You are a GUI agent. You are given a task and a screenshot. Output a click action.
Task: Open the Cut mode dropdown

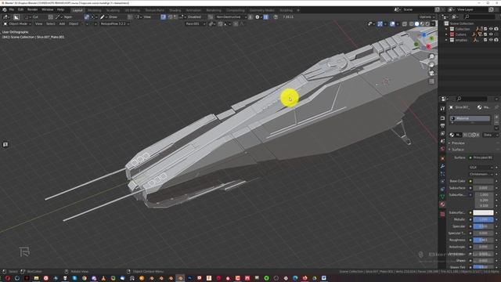32,16
